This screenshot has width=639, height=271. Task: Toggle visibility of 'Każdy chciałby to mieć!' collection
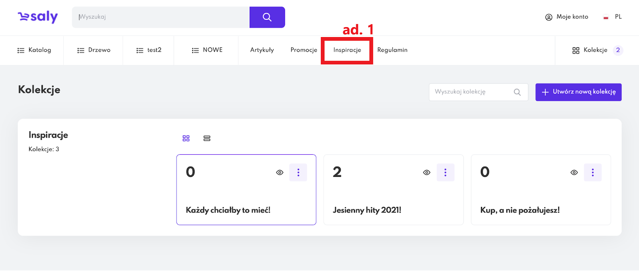pos(280,173)
